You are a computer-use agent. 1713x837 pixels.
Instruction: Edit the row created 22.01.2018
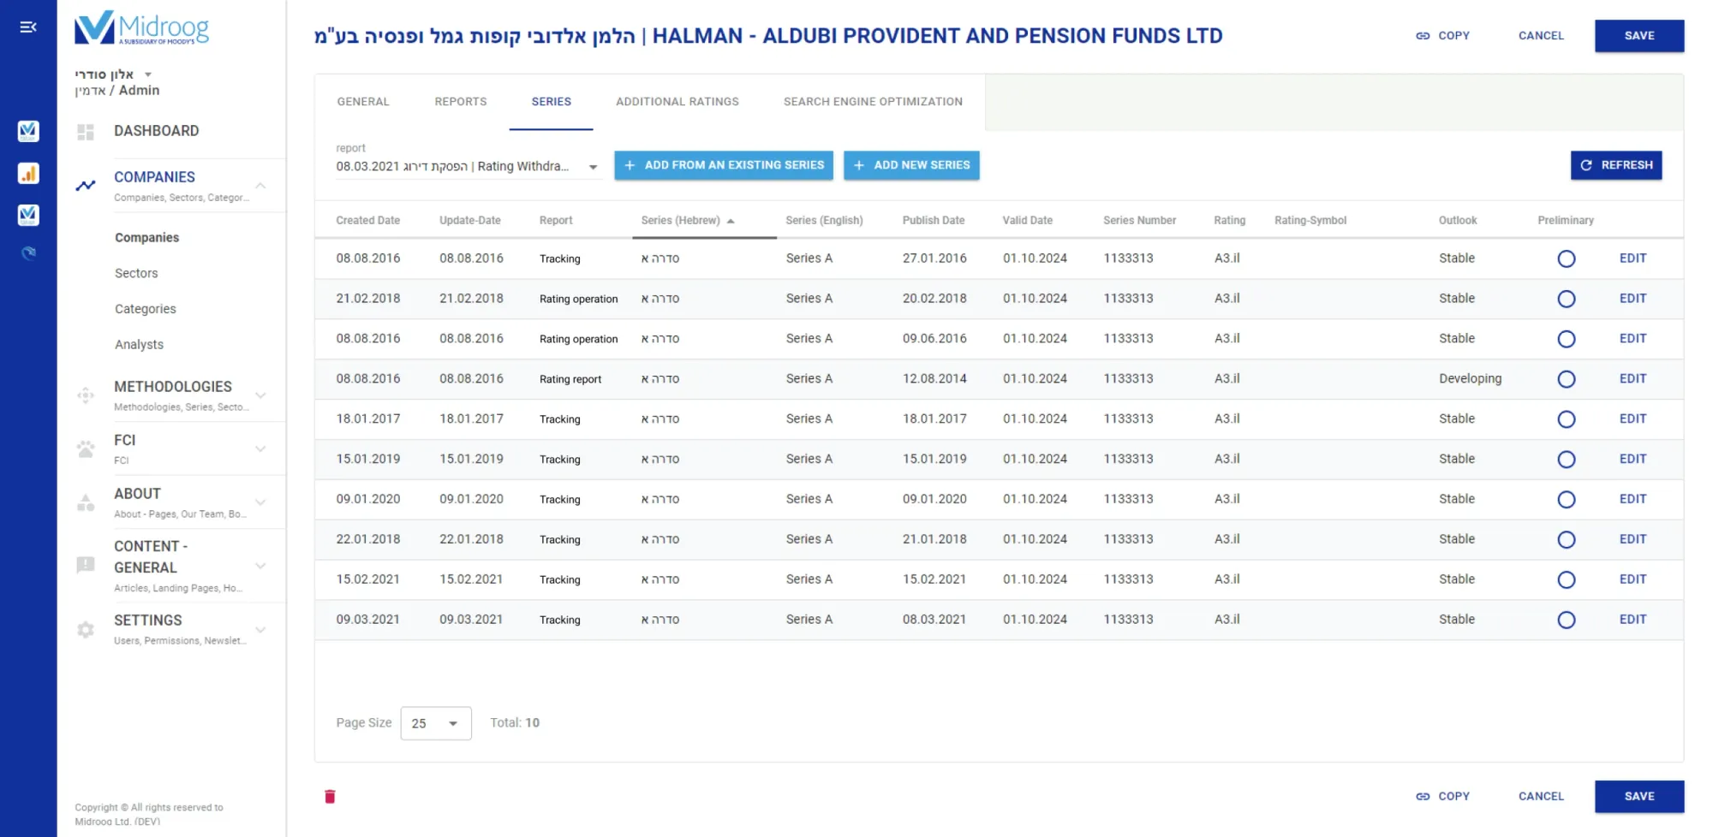pos(1632,539)
